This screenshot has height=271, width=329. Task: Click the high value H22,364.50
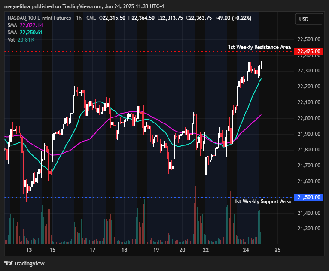coord(141,18)
